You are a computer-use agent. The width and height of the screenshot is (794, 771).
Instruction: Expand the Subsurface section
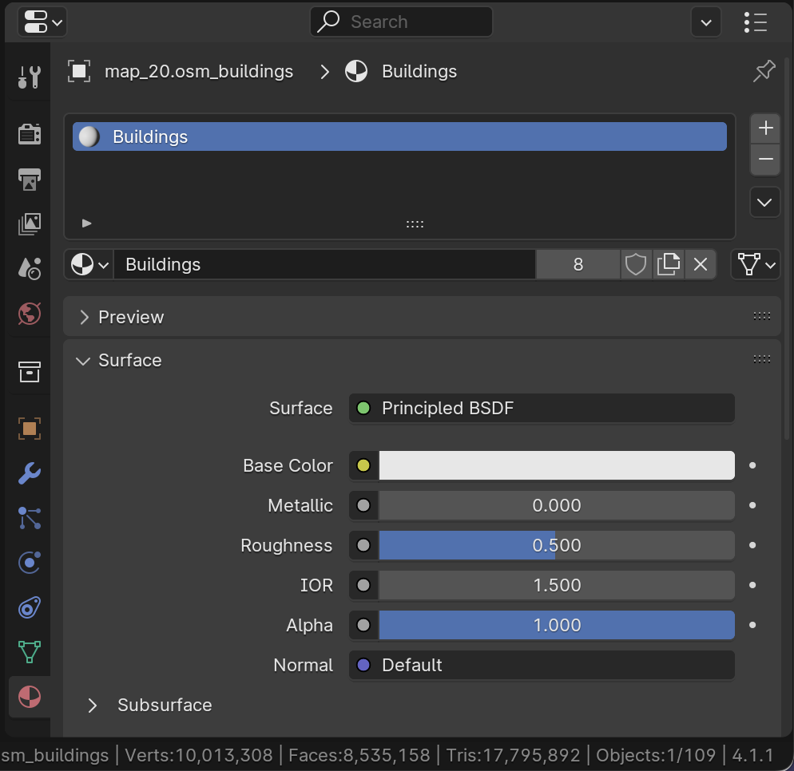tap(165, 705)
